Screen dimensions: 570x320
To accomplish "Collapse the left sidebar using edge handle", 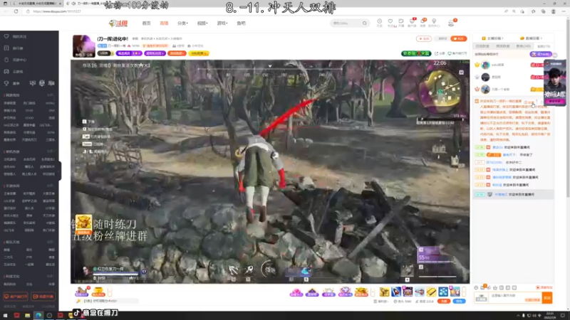I will click(x=60, y=171).
